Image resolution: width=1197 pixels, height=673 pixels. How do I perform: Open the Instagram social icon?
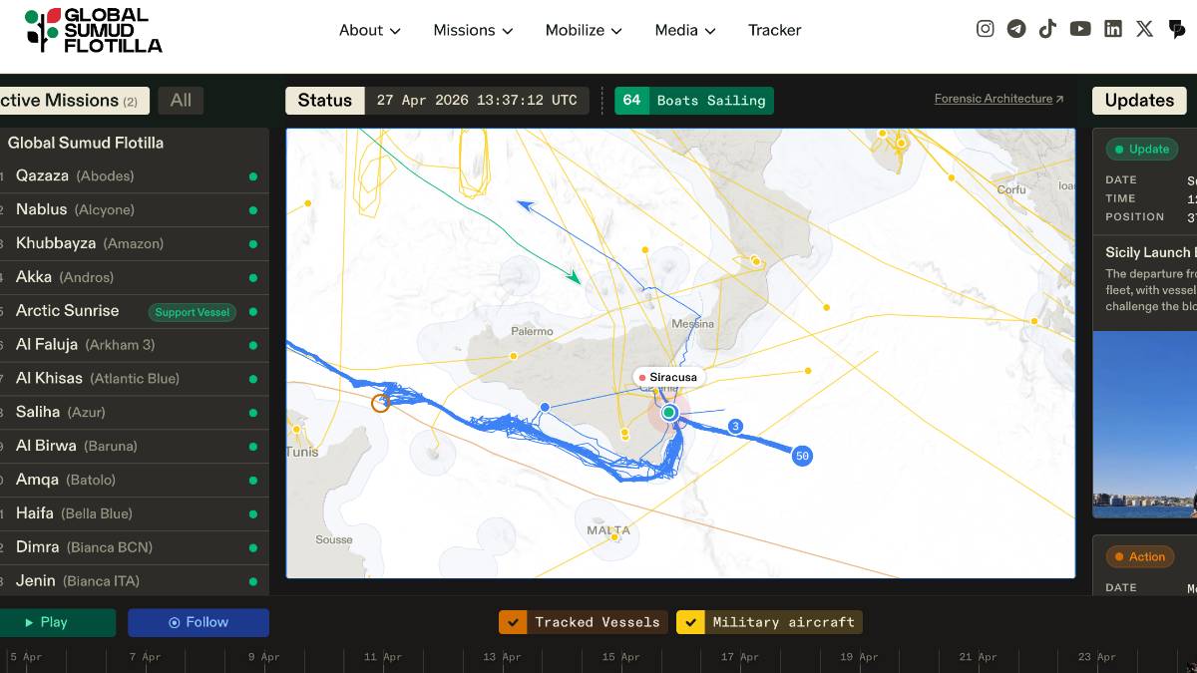coord(985,29)
